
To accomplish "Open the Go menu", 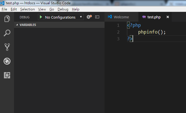I will (x=52, y=9).
